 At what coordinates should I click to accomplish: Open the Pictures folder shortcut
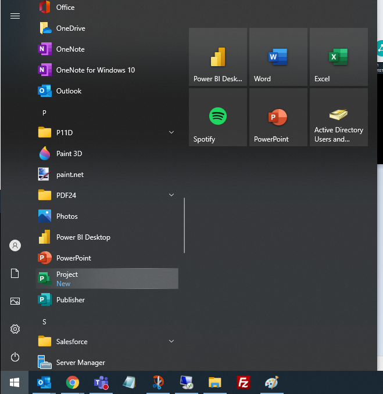[15, 301]
